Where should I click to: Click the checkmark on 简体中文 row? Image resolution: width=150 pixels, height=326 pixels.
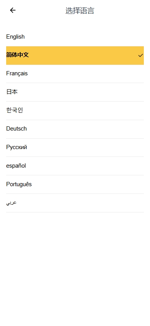(141, 55)
